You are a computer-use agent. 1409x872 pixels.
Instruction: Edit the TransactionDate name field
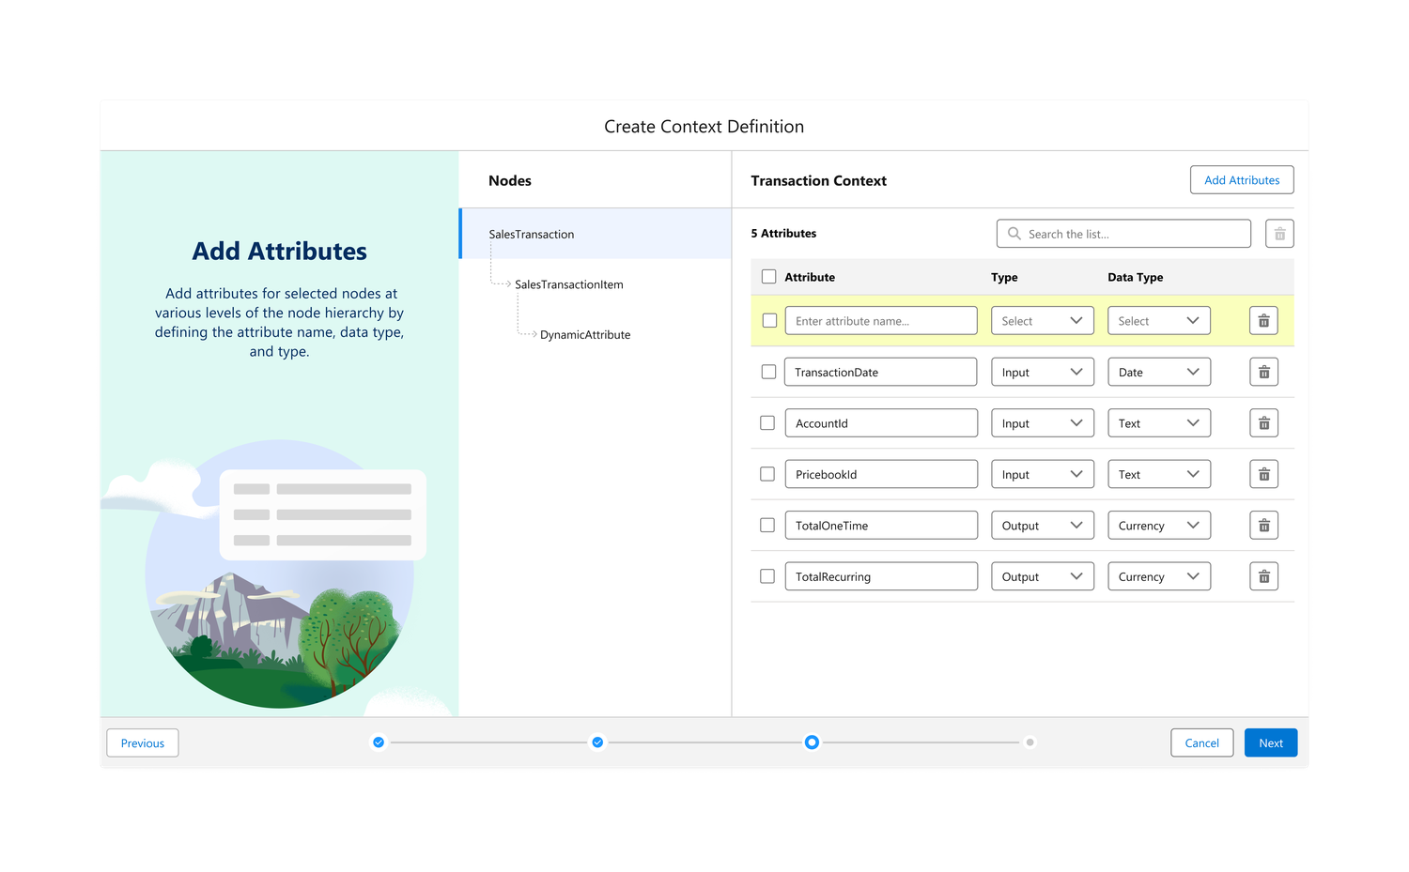[881, 373]
